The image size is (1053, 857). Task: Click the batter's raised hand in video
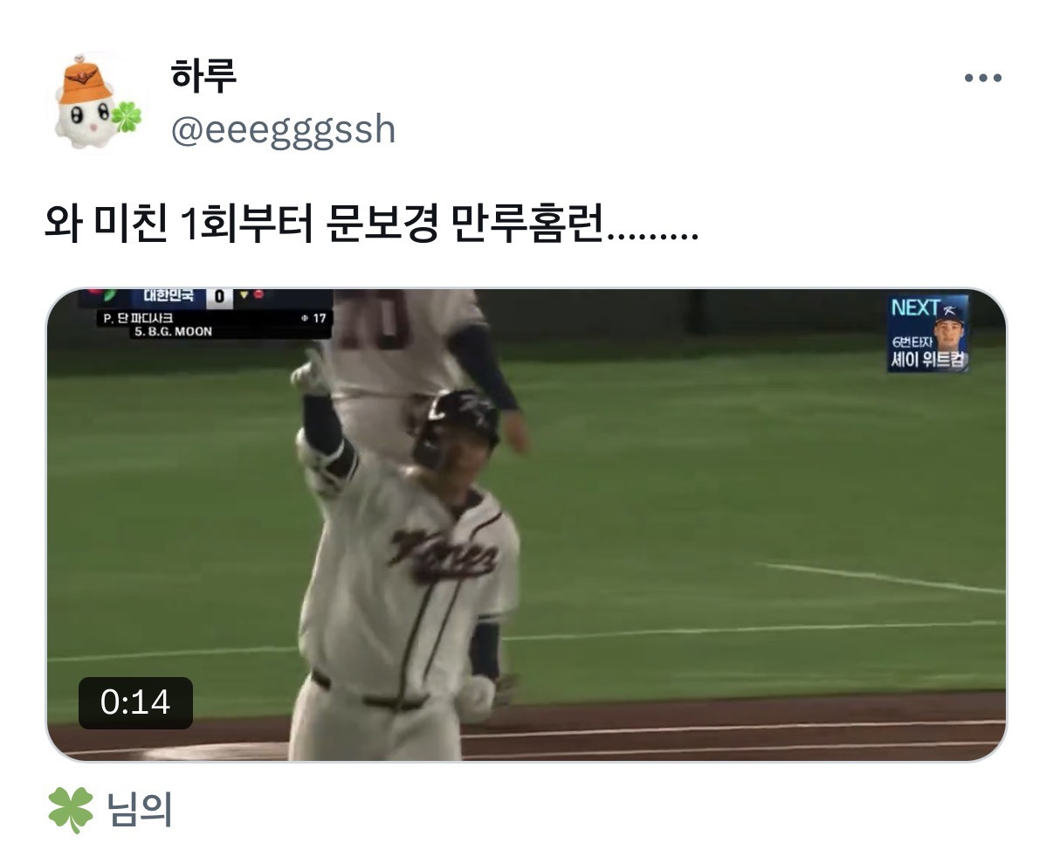(313, 370)
